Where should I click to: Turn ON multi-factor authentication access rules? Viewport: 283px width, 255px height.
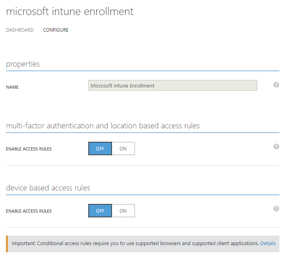pyautogui.click(x=123, y=148)
